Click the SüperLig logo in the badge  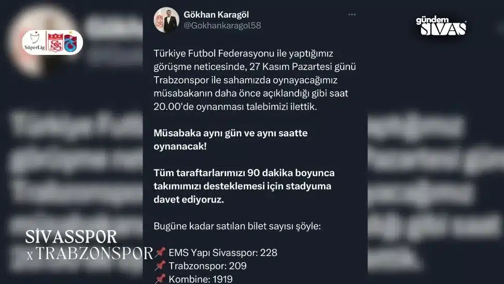pyautogui.click(x=34, y=42)
